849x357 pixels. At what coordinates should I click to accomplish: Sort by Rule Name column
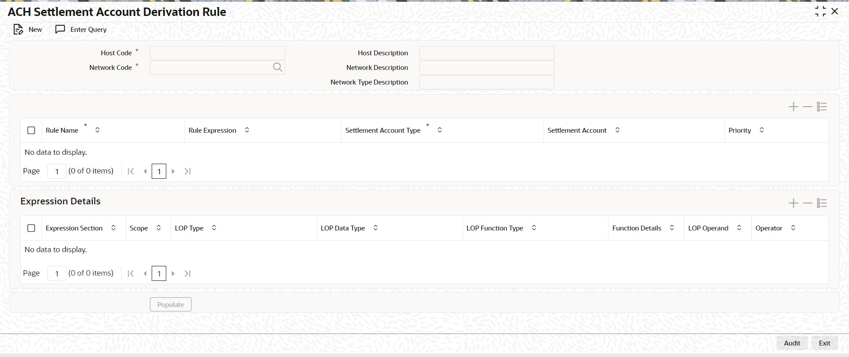click(x=97, y=130)
